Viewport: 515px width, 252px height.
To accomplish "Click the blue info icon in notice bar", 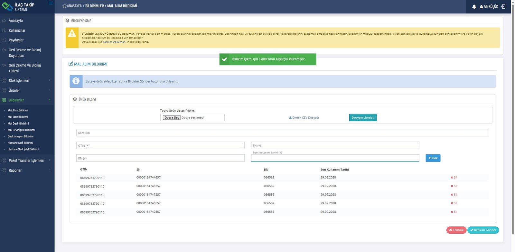I will point(76,81).
